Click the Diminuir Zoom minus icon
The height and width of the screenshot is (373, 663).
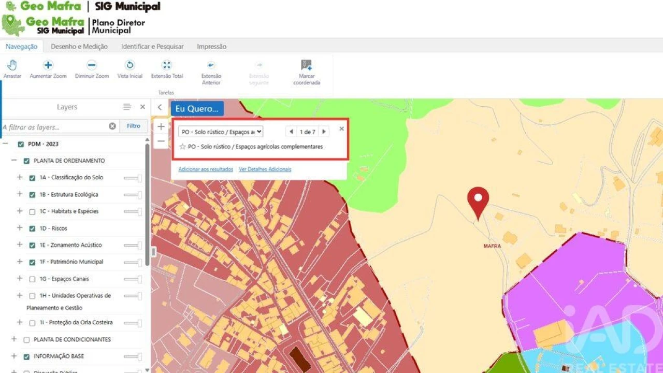[92, 65]
